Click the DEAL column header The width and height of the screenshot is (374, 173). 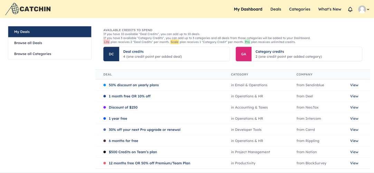107,74
